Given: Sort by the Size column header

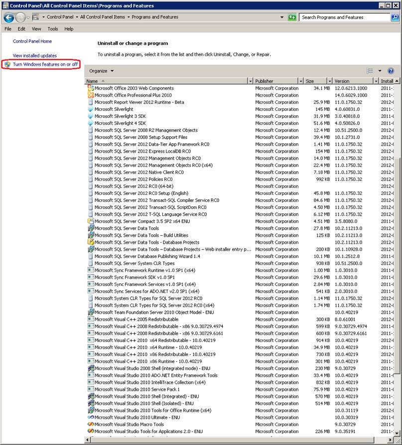Looking at the screenshot, I should [x=315, y=81].
